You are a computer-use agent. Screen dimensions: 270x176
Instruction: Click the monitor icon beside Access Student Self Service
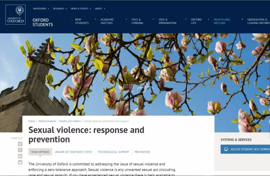pyautogui.click(x=226, y=149)
